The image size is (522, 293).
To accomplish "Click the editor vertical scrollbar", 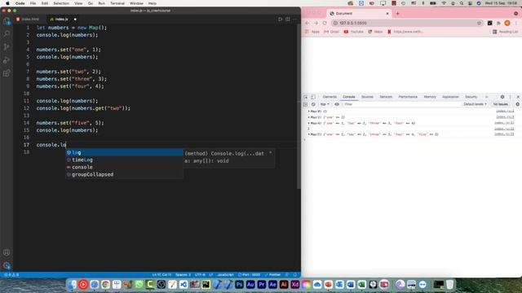I will (x=299, y=107).
